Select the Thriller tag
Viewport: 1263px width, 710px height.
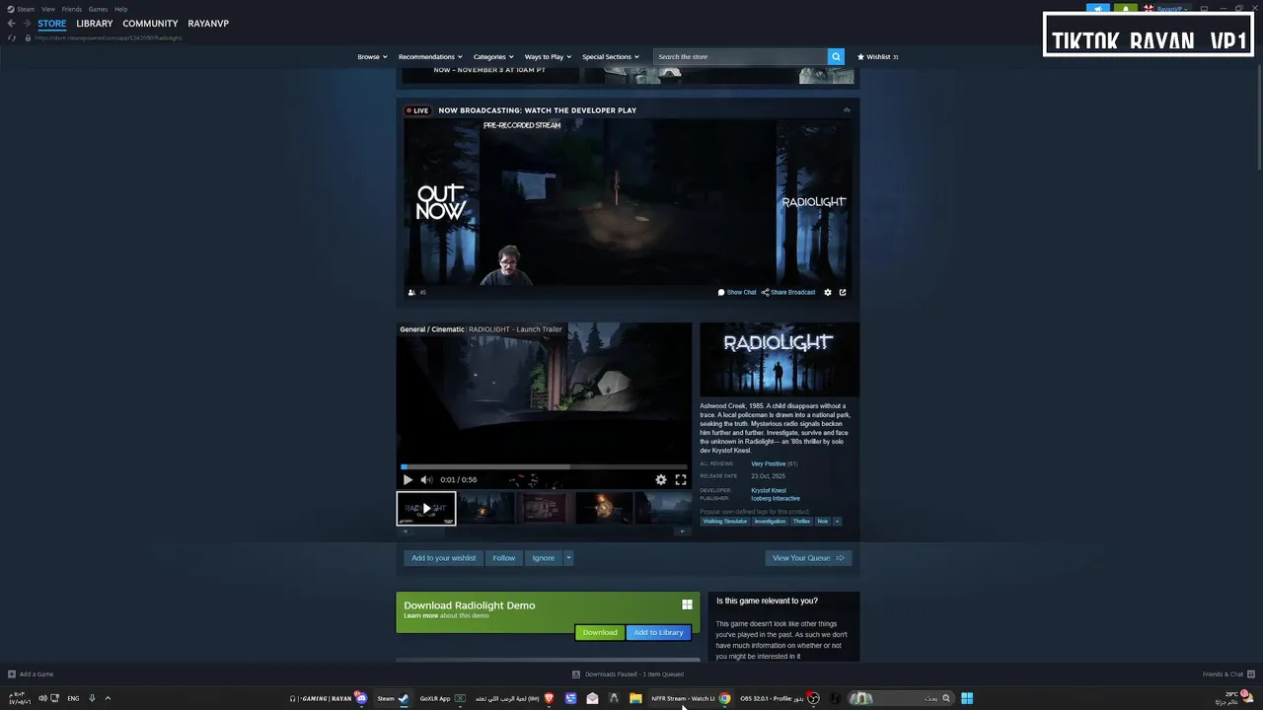click(801, 521)
